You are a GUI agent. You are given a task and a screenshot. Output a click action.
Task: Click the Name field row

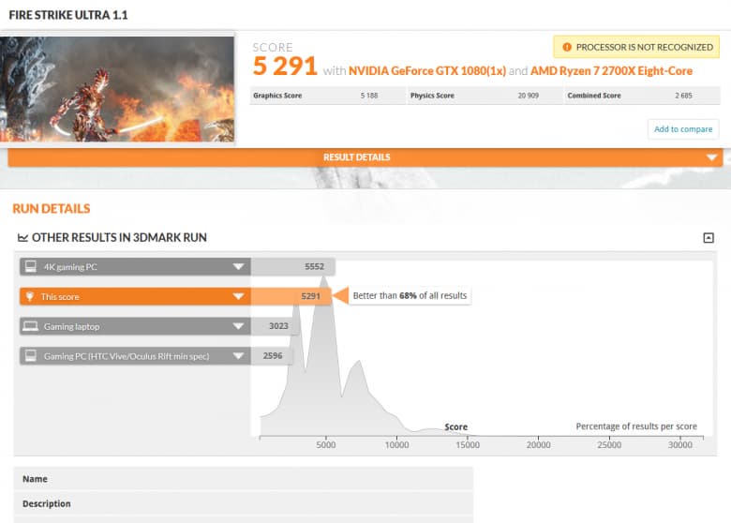tap(244, 479)
